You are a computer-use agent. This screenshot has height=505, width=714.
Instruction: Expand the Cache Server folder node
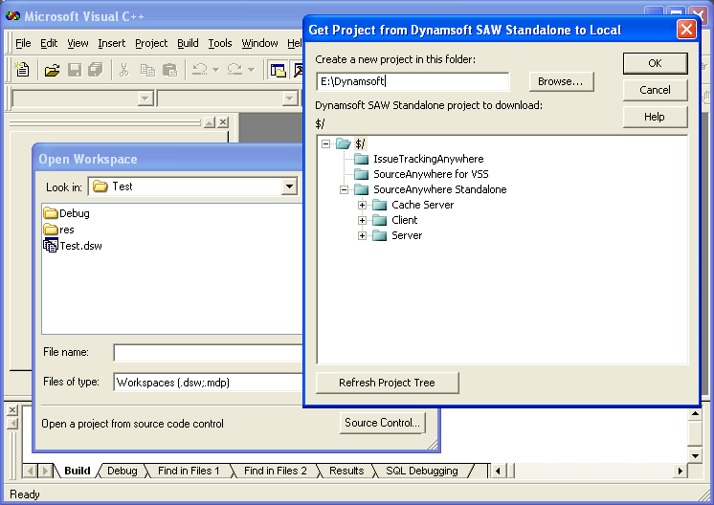point(362,206)
